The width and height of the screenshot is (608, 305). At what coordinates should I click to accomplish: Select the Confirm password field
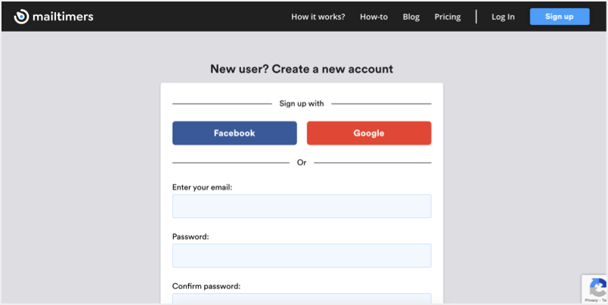click(x=302, y=299)
